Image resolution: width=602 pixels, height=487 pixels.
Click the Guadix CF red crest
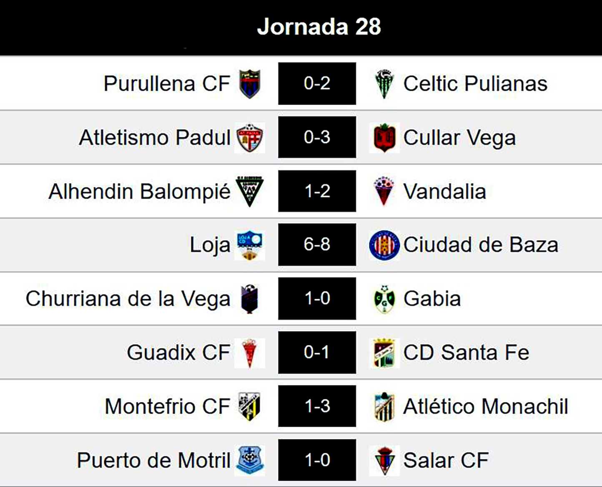250,353
